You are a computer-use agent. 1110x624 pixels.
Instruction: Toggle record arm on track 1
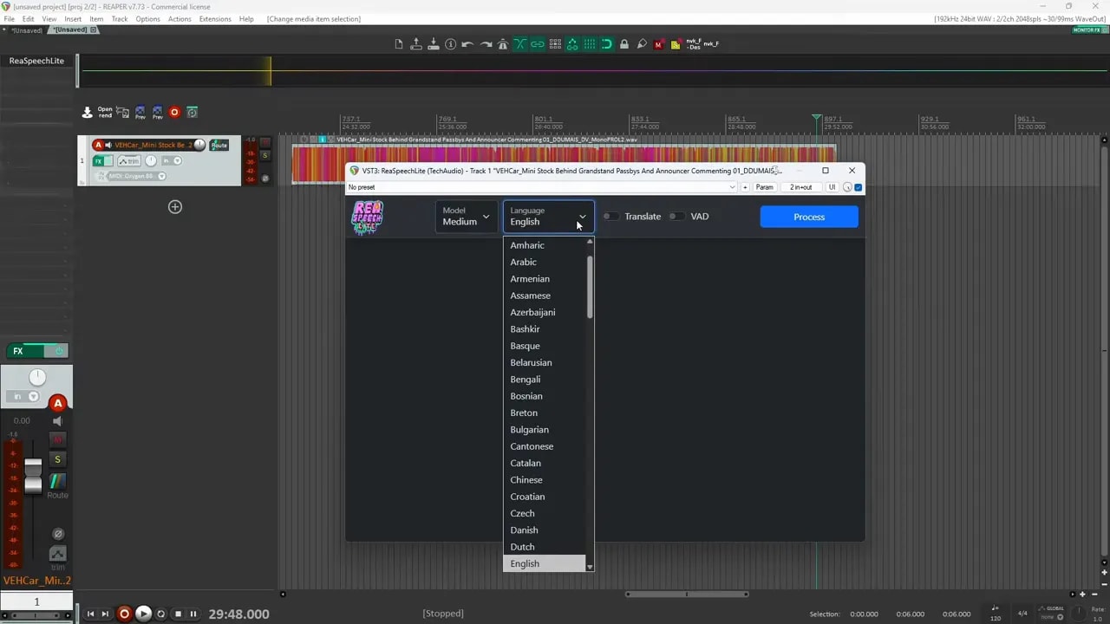point(98,145)
